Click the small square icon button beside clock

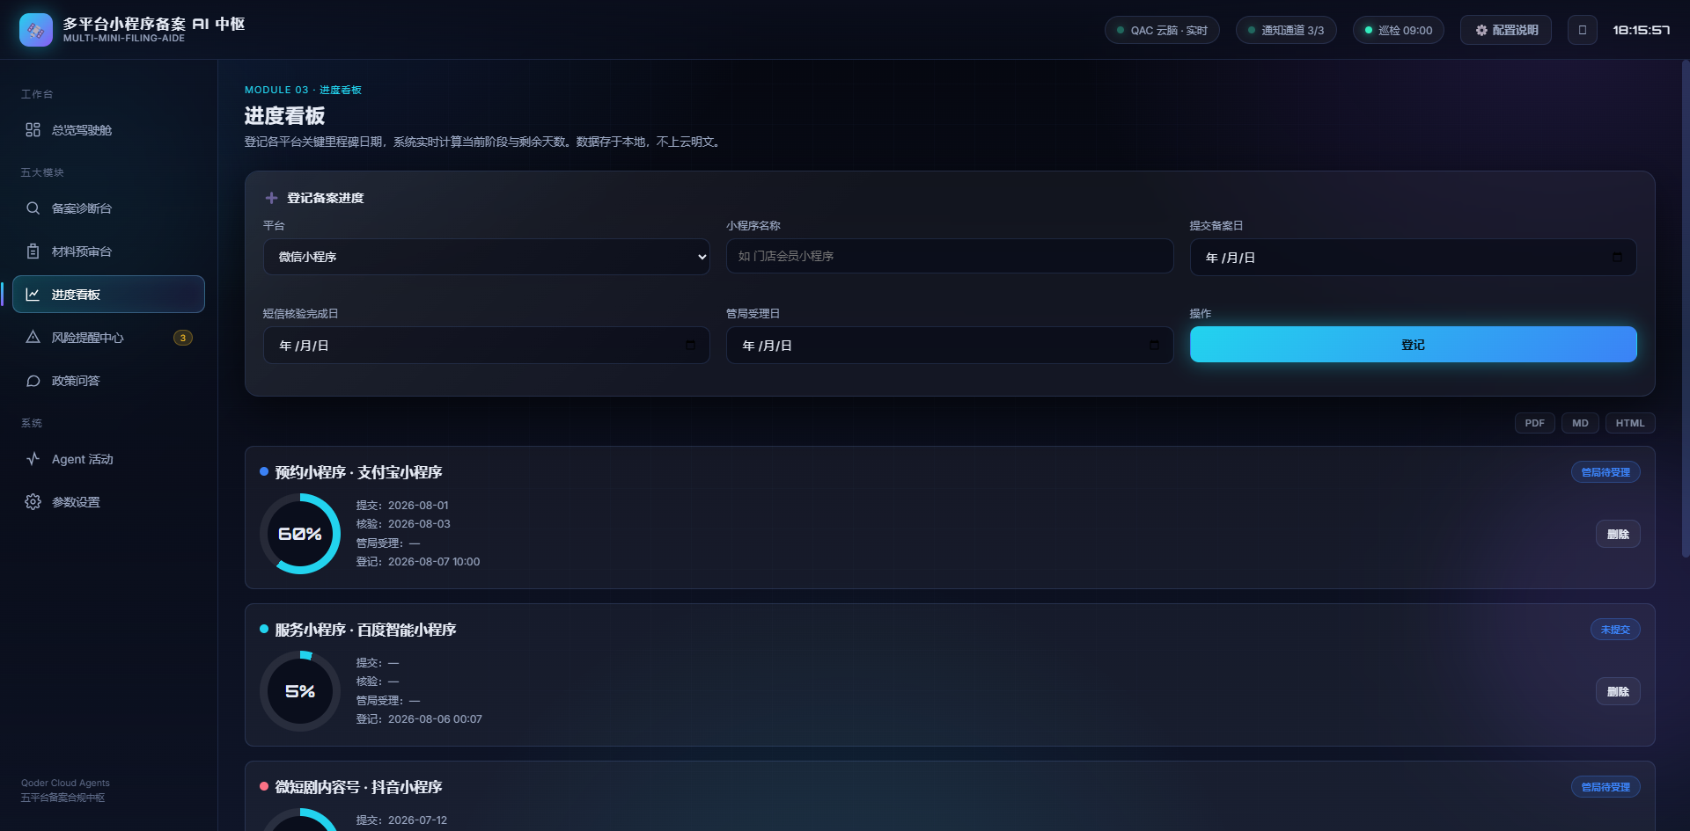click(x=1582, y=30)
